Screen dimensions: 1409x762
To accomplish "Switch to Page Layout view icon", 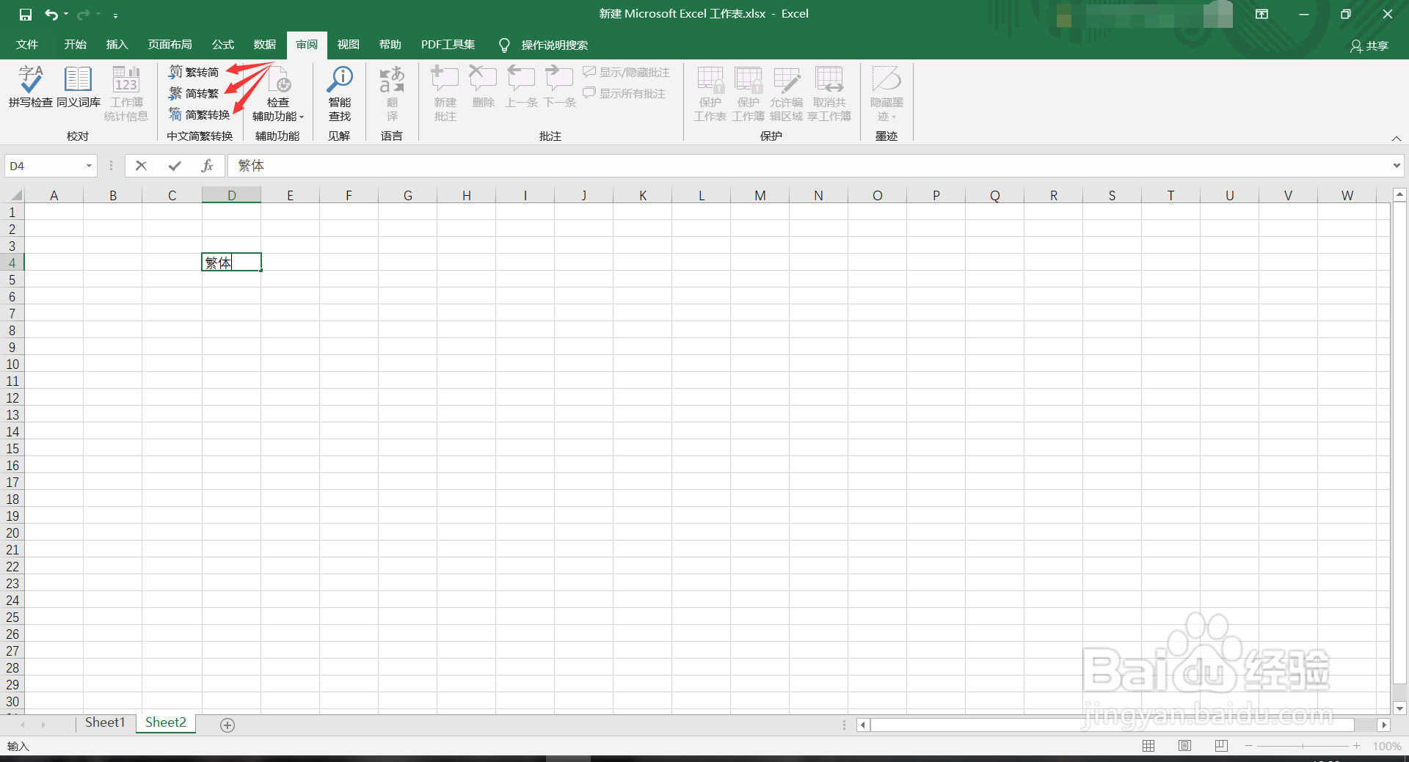I will click(1184, 746).
